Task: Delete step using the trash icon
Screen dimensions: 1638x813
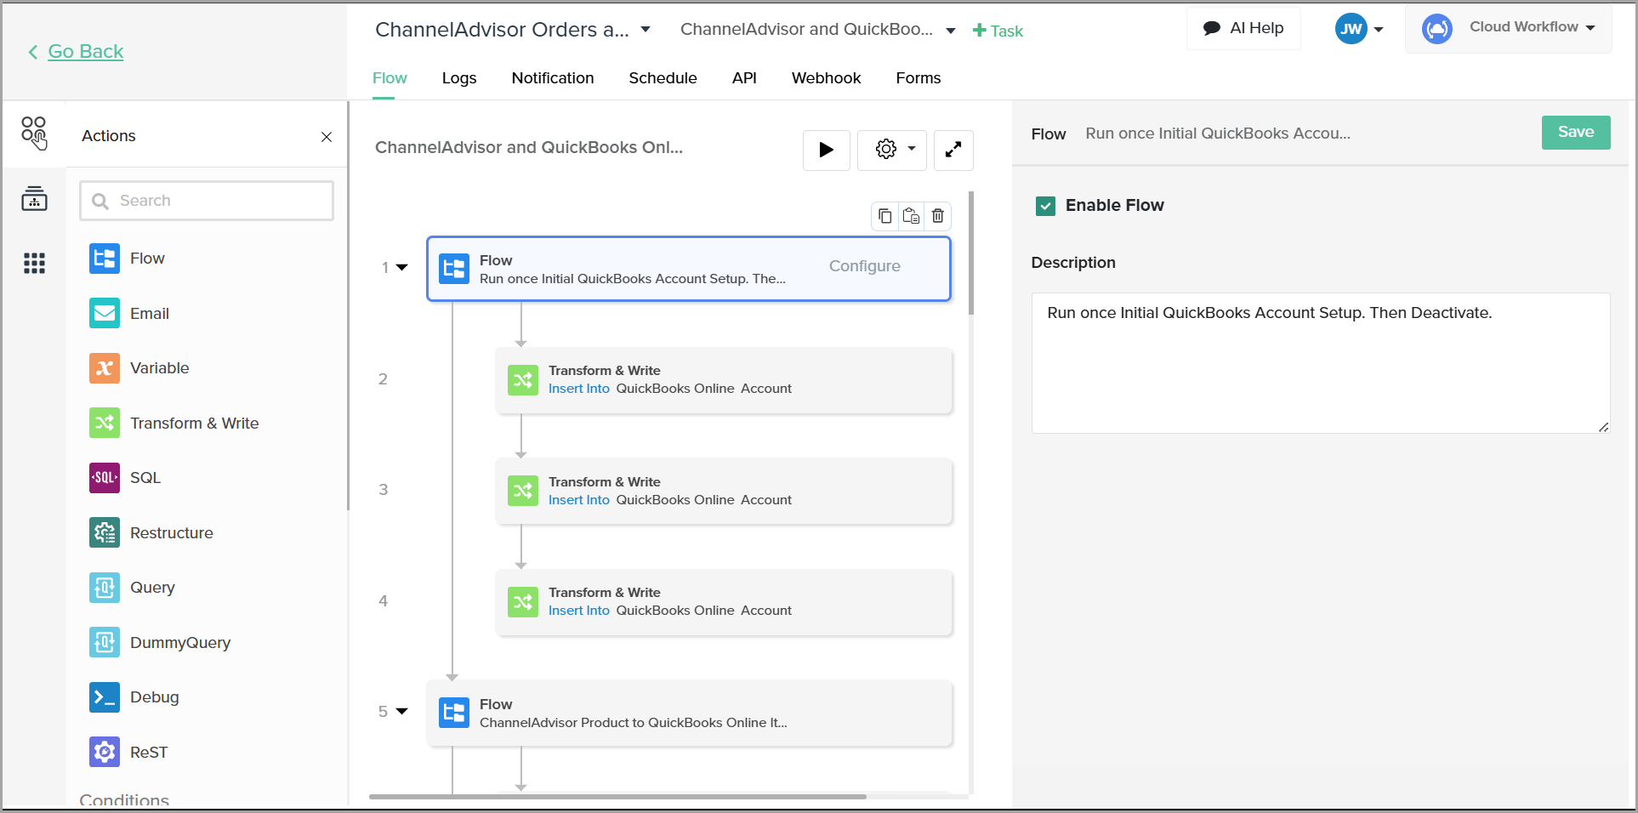Action: tap(937, 216)
